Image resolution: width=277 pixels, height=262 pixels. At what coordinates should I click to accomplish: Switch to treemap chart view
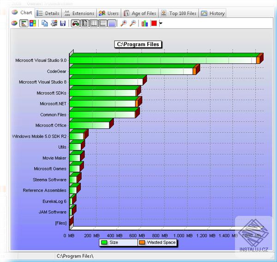[33, 23]
